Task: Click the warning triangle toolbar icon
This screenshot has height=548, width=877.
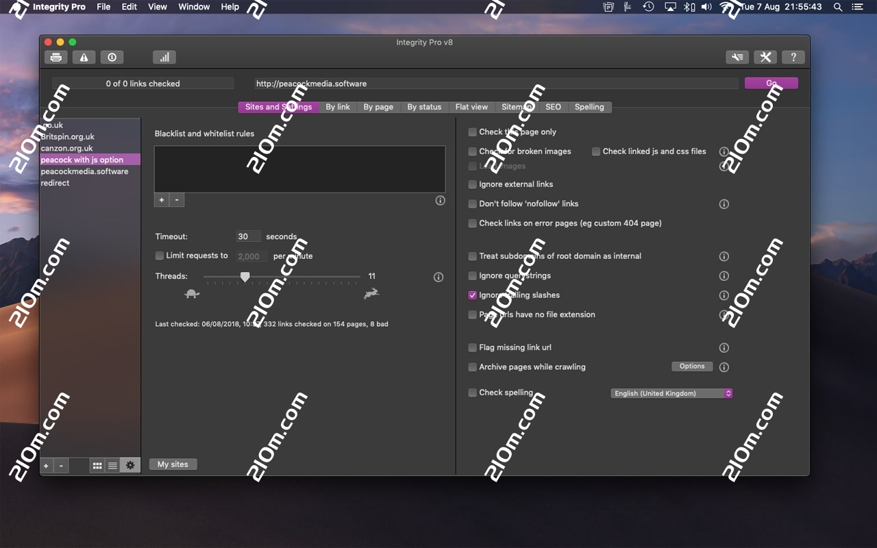Action: [x=84, y=58]
